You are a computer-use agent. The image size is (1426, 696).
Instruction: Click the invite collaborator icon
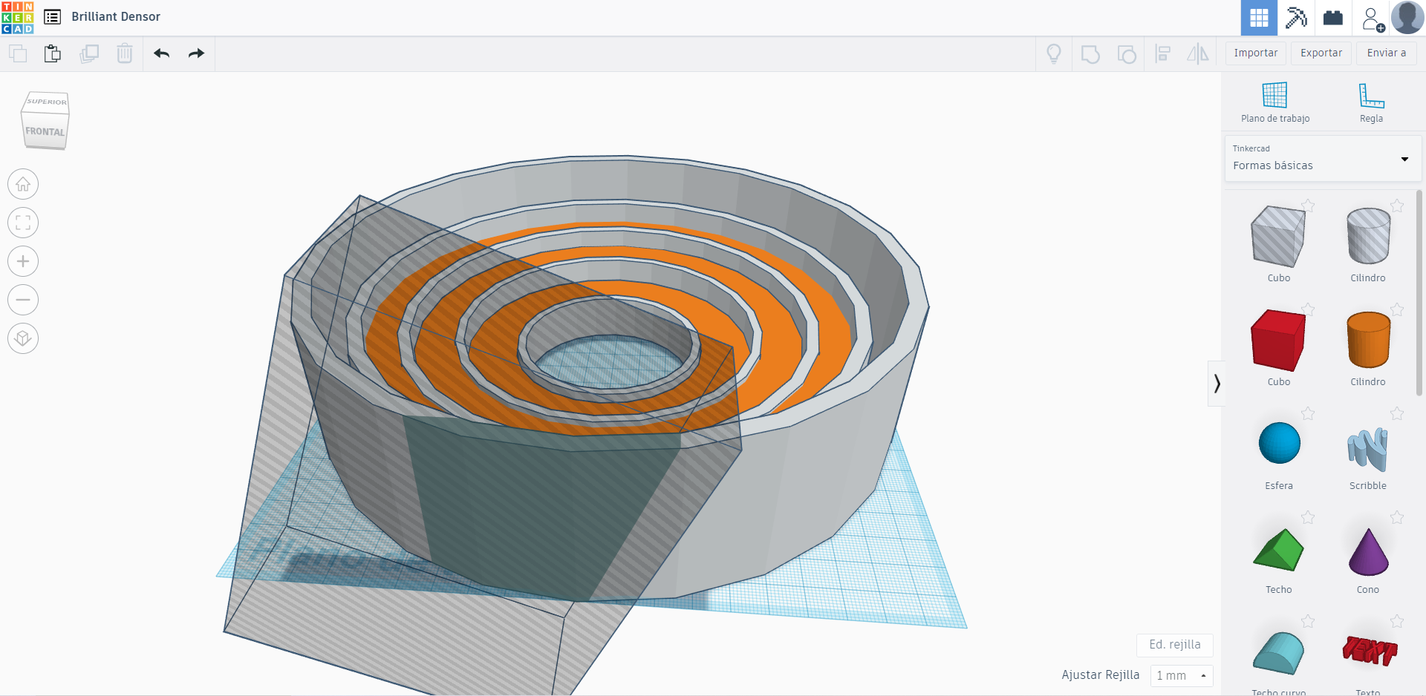pyautogui.click(x=1373, y=19)
